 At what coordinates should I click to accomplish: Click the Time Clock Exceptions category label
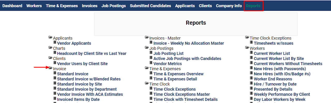tap(270, 38)
